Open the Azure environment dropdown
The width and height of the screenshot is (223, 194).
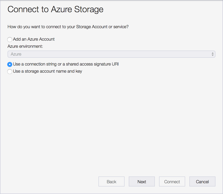click(111, 54)
